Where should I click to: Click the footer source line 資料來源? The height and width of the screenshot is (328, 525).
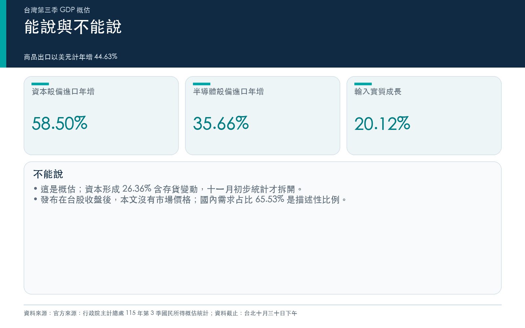(160, 313)
